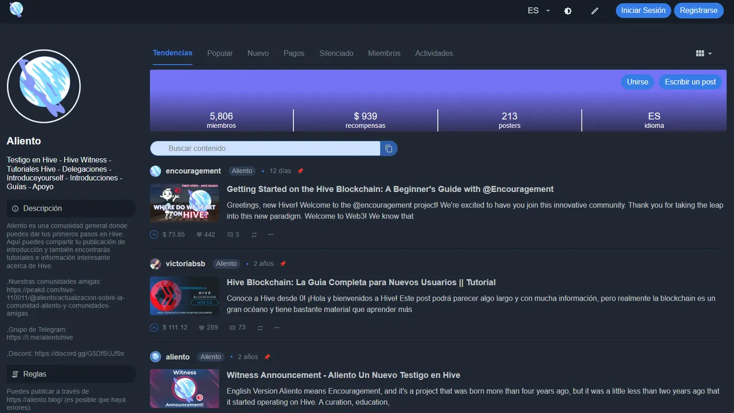This screenshot has width=734, height=413.
Task: Open Witness Announcement post title
Action: 343,375
